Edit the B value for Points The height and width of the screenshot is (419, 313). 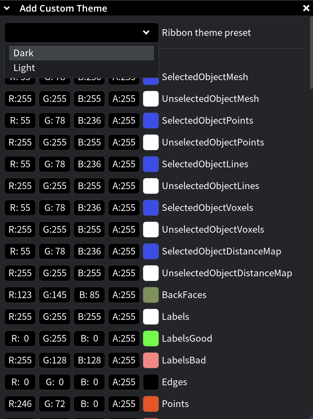coord(89,404)
